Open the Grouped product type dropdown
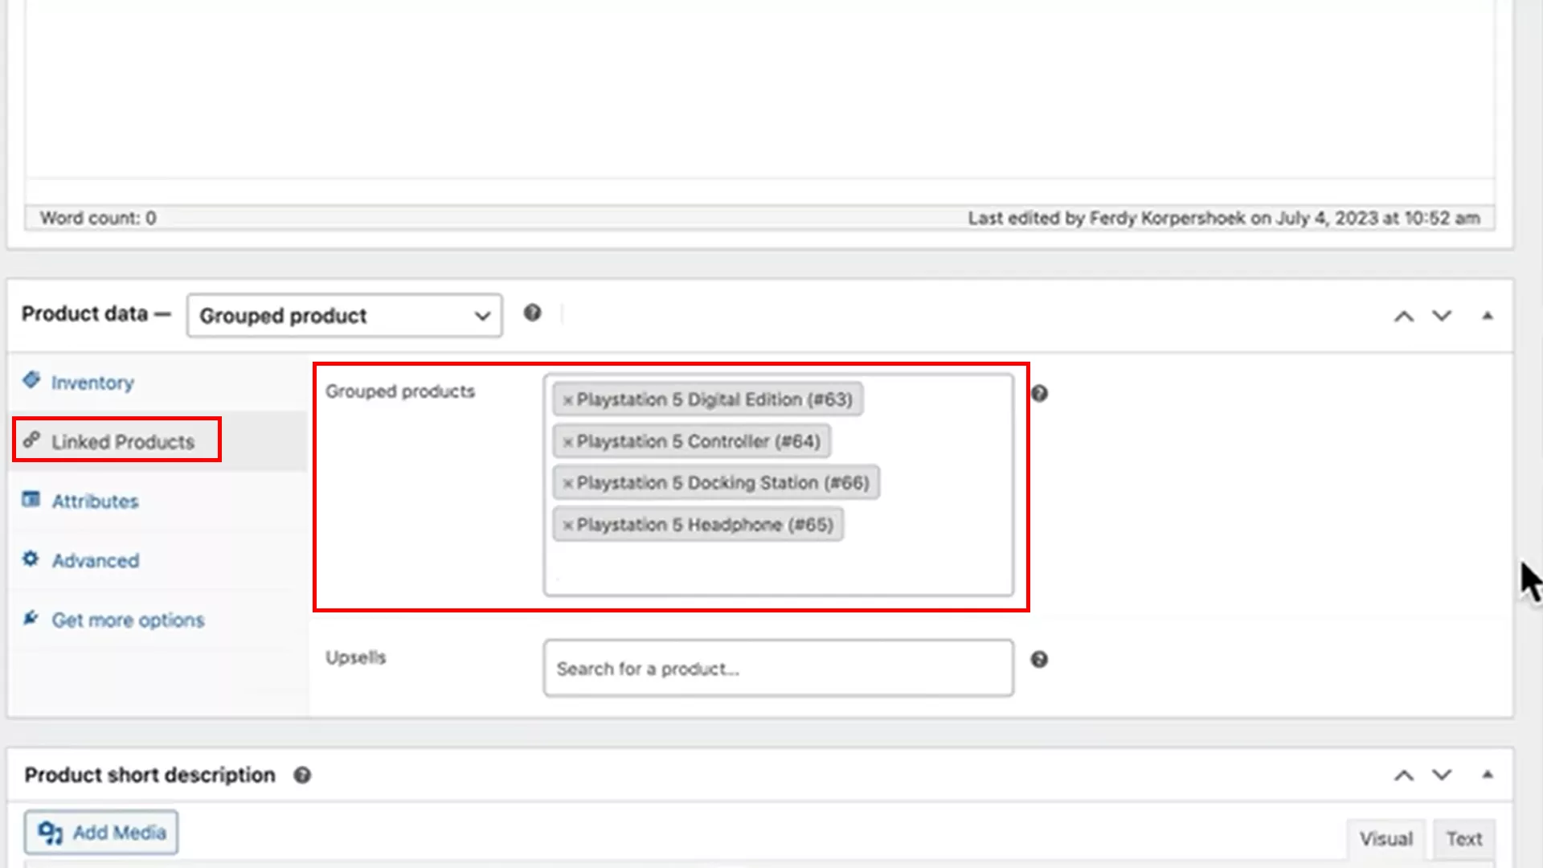 344,315
